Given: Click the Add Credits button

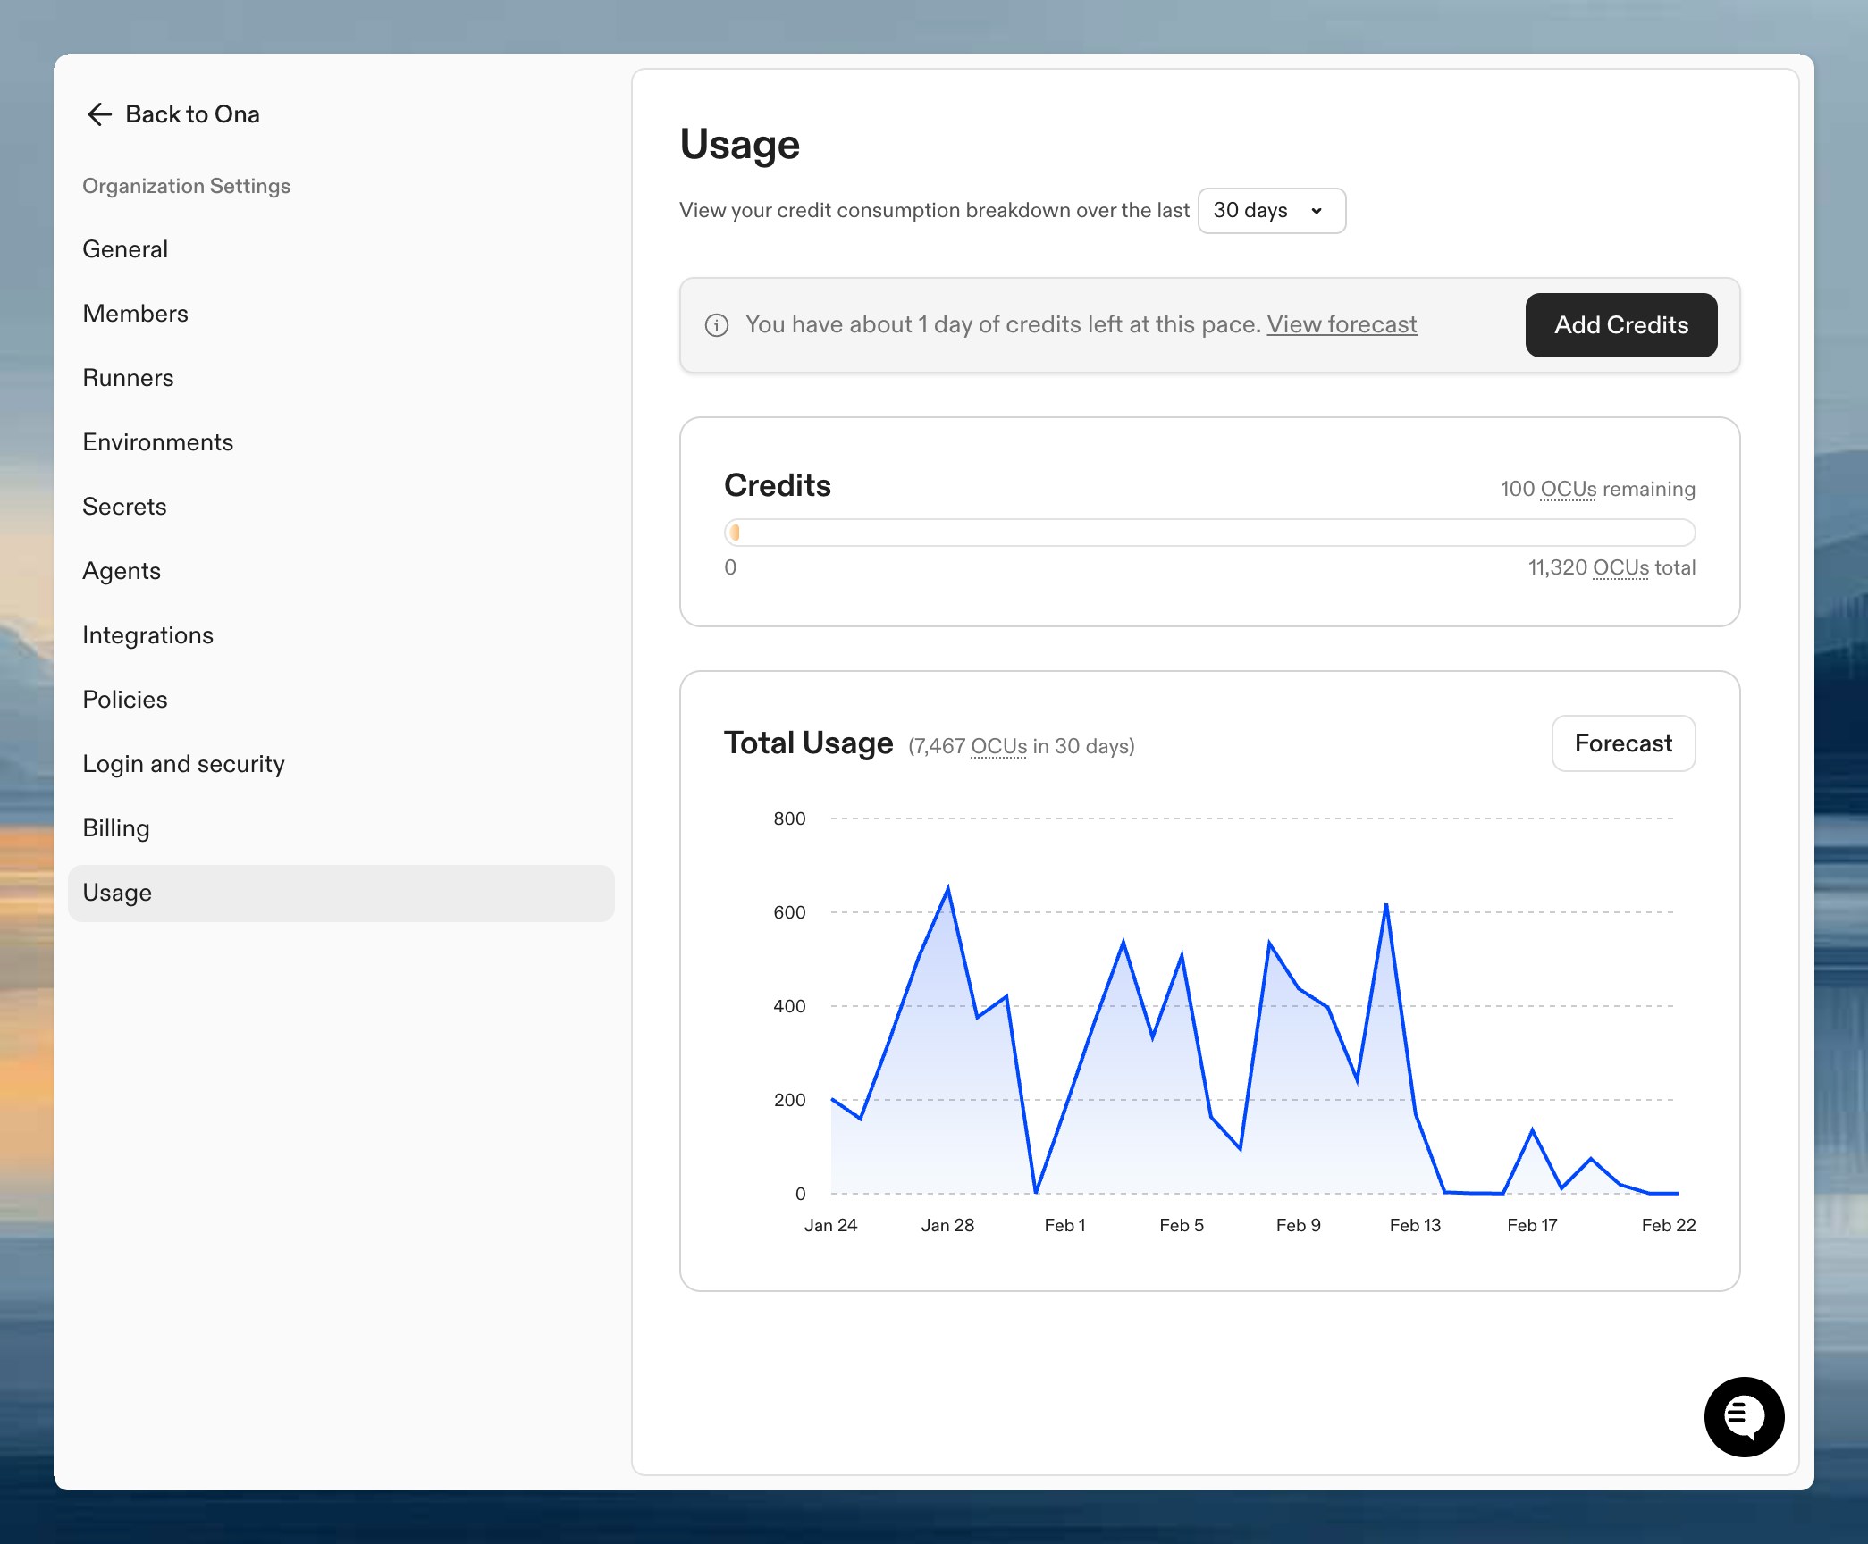Looking at the screenshot, I should pos(1620,325).
